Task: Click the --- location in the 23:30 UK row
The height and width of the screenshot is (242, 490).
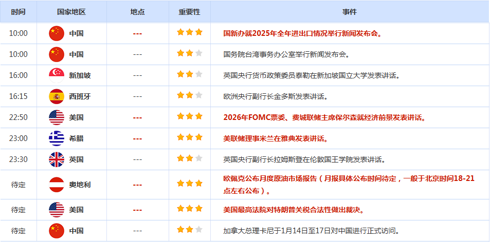Action: 137,159
